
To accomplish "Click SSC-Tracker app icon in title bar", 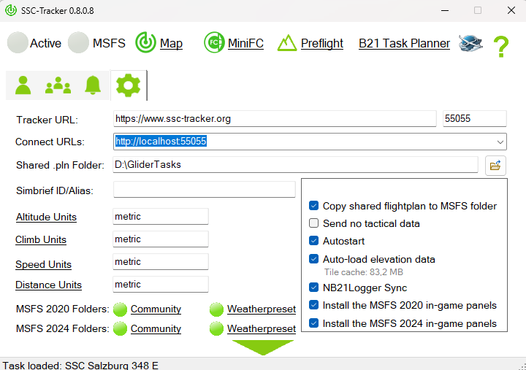I will click(x=11, y=10).
